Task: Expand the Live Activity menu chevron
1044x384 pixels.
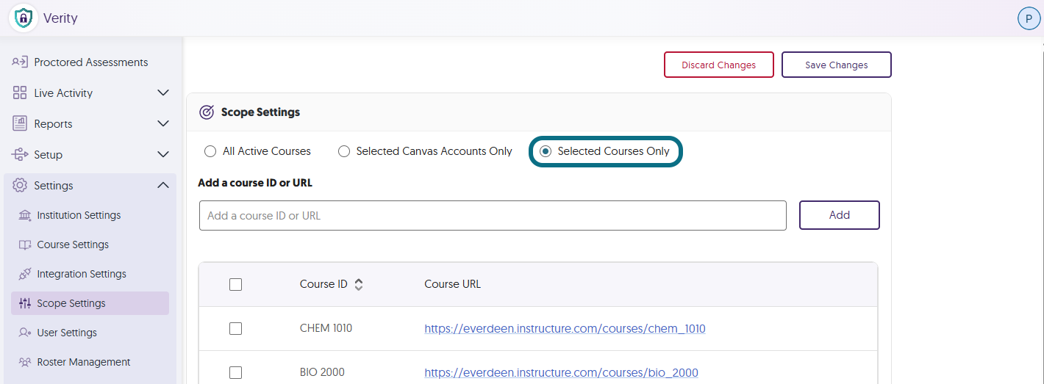Action: click(163, 93)
